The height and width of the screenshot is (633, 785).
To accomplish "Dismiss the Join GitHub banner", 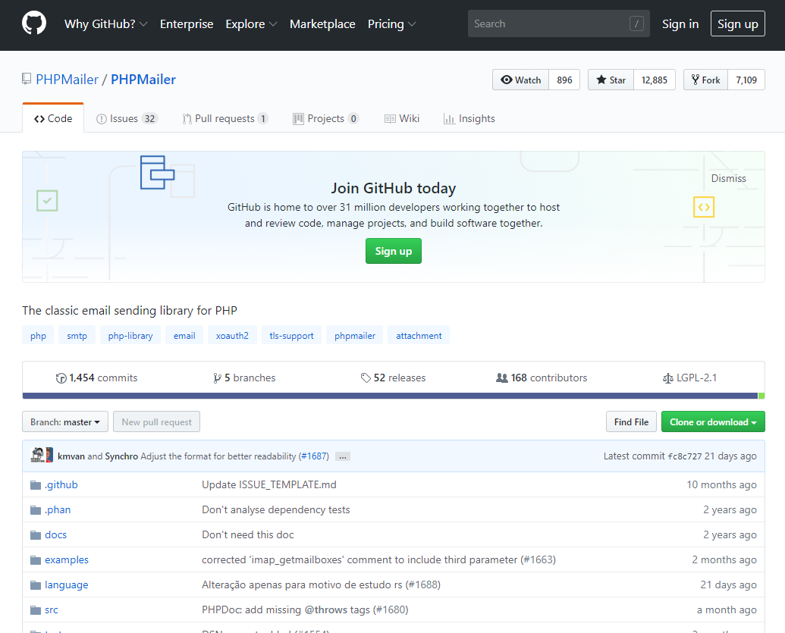I will (728, 179).
